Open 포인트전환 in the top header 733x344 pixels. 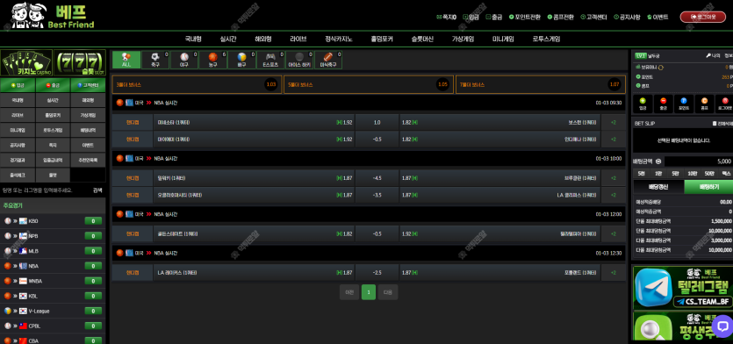tap(524, 17)
